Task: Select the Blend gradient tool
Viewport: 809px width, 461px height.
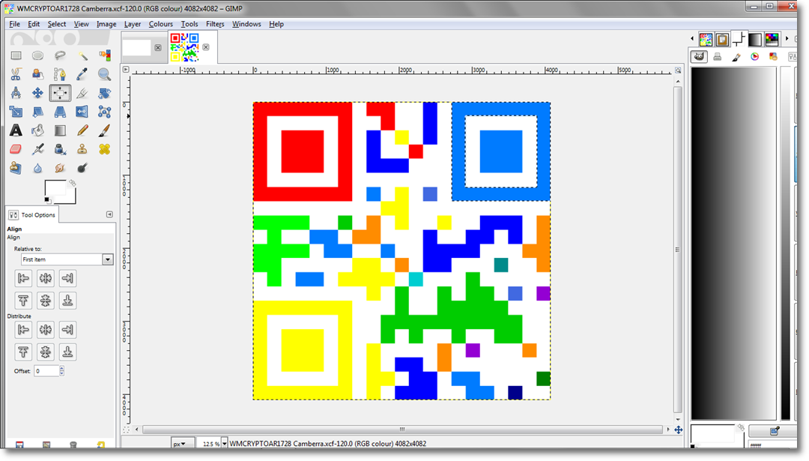Action: point(60,130)
